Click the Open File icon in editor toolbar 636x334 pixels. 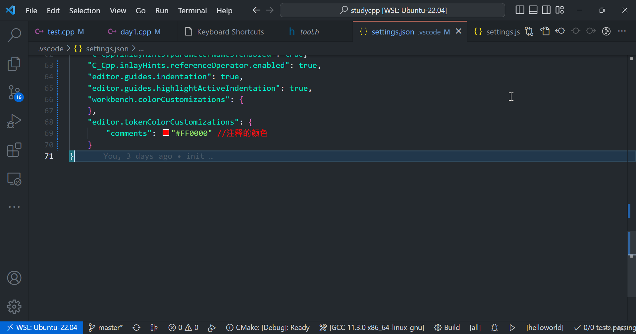pos(545,31)
